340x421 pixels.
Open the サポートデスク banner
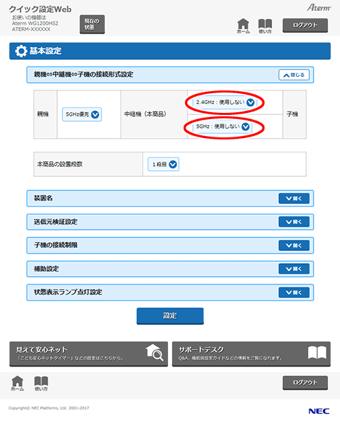pos(251,354)
